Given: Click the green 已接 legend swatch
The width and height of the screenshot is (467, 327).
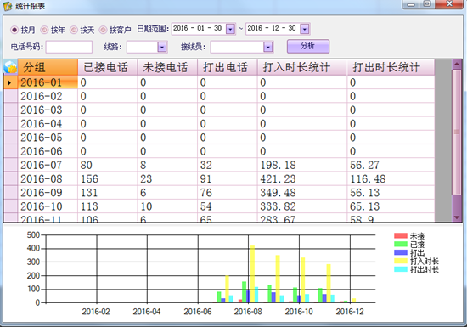Looking at the screenshot, I should pos(401,245).
